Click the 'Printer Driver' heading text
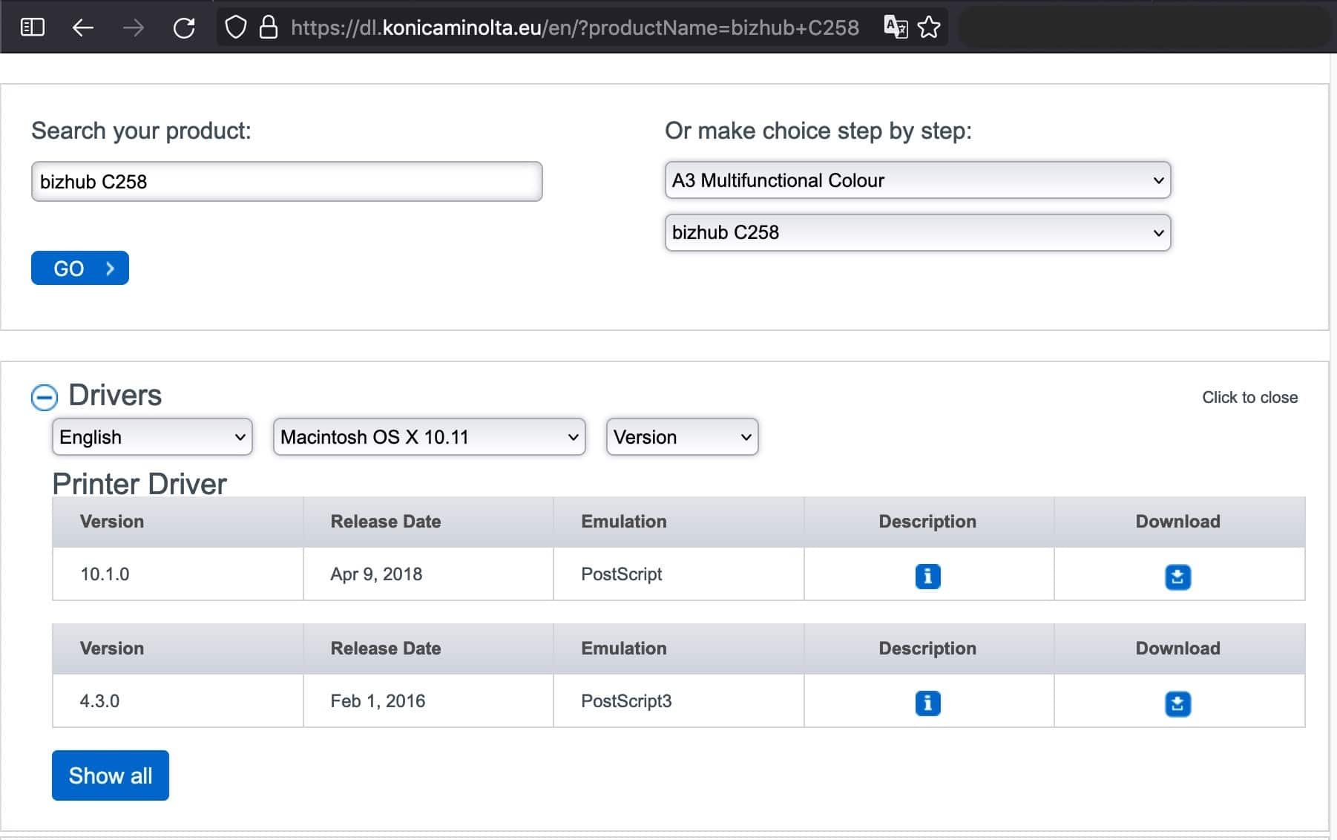This screenshot has height=840, width=1337. pos(139,484)
